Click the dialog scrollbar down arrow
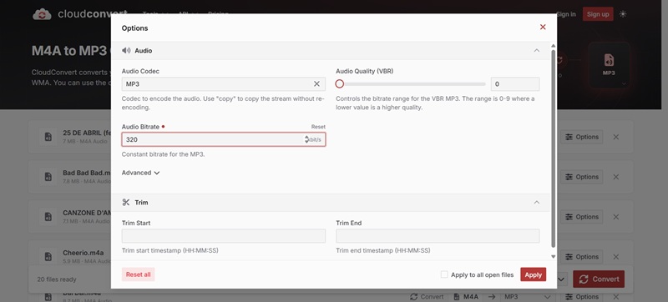668x302 pixels. click(x=554, y=256)
